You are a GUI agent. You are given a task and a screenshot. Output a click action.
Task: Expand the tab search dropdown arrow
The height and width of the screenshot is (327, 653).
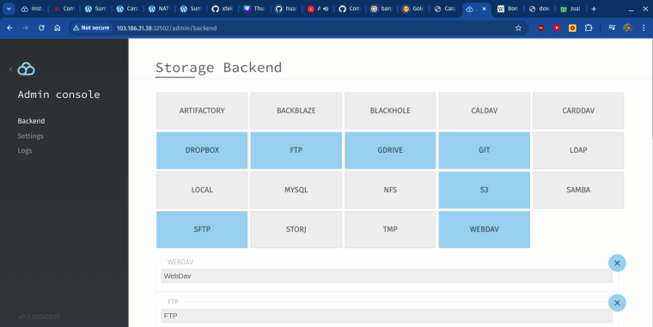click(9, 9)
